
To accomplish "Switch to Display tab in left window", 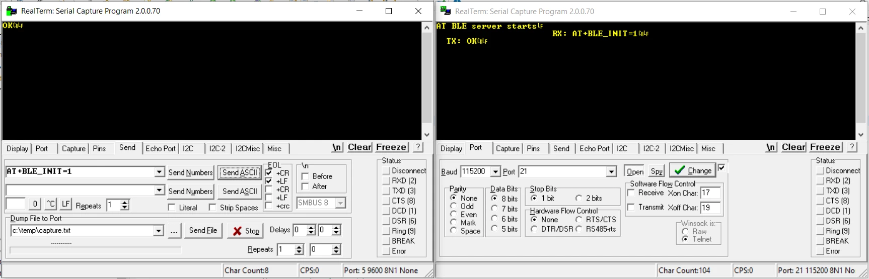I will 17,149.
